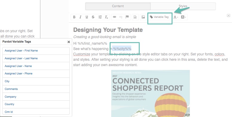Clear text formatting with the Tx icon

(106, 17)
